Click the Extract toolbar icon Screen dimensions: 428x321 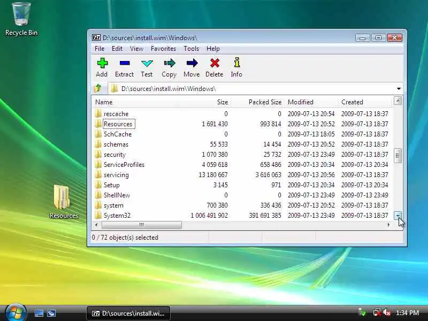click(x=125, y=63)
